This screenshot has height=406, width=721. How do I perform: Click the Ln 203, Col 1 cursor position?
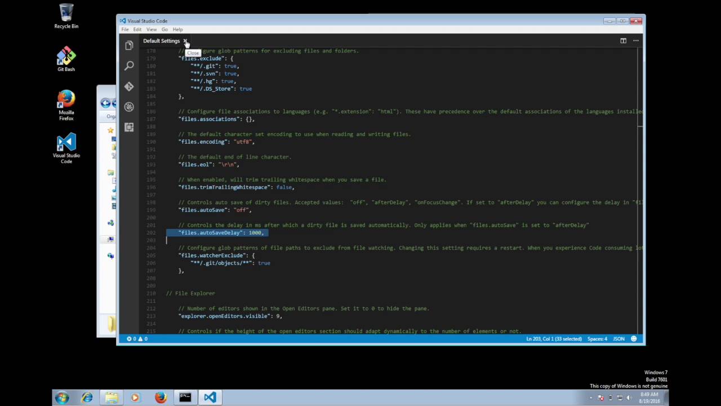[554, 339]
